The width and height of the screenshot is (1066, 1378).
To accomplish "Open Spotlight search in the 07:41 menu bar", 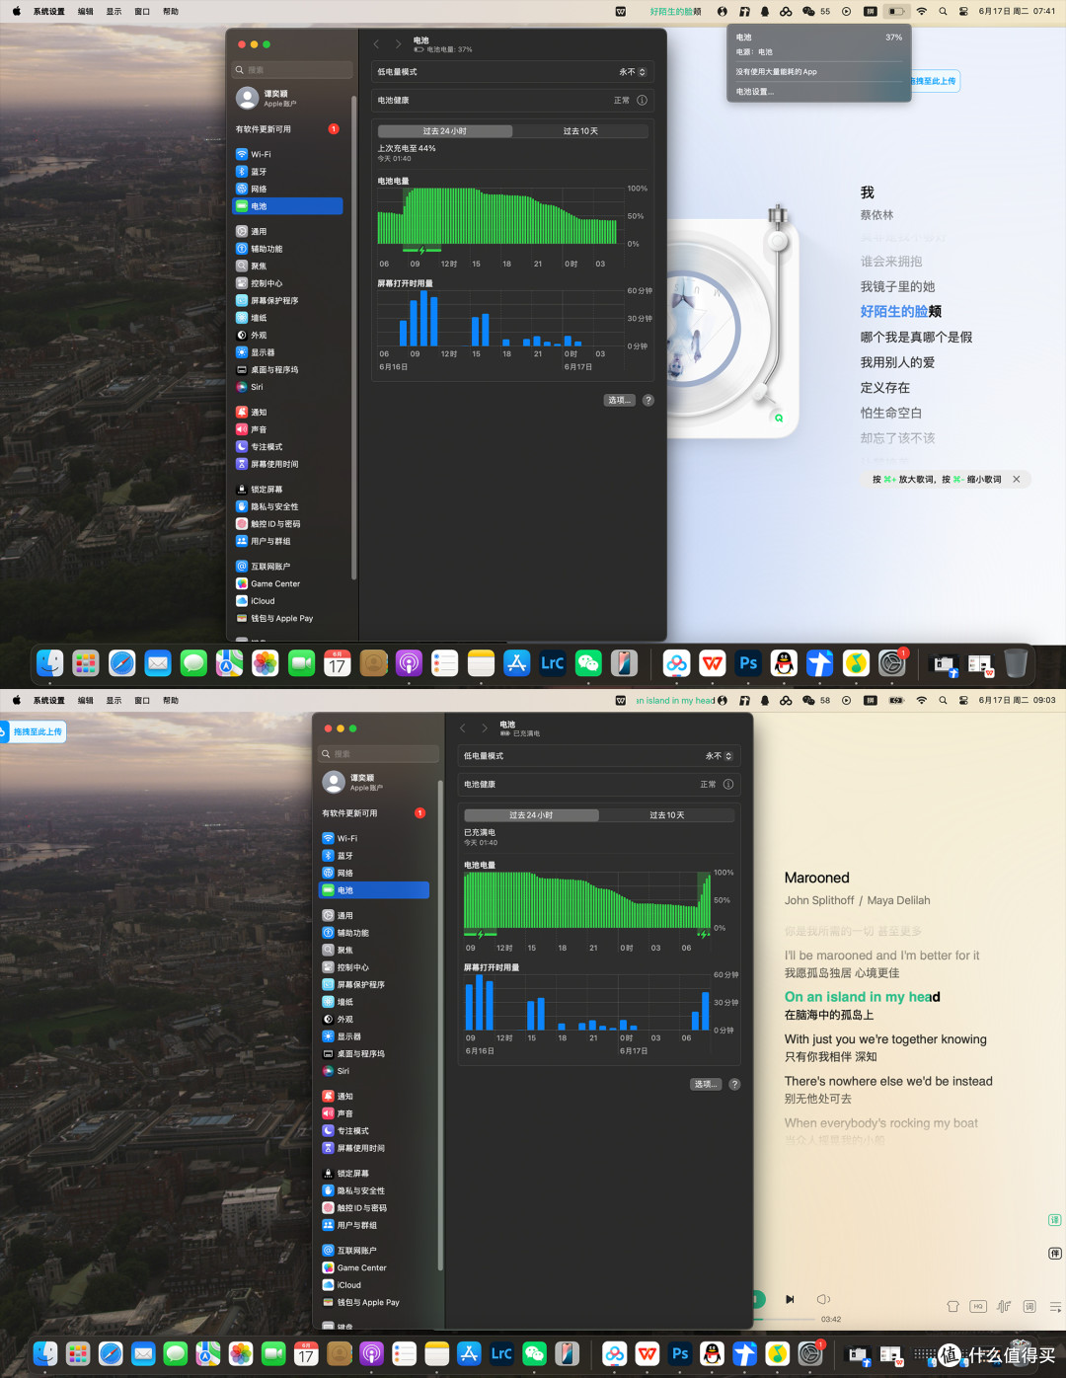I will pos(943,11).
